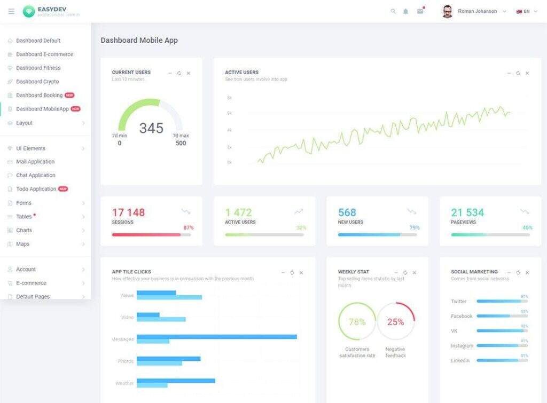Open the notifications bell
The height and width of the screenshot is (403, 547).
pyautogui.click(x=405, y=11)
